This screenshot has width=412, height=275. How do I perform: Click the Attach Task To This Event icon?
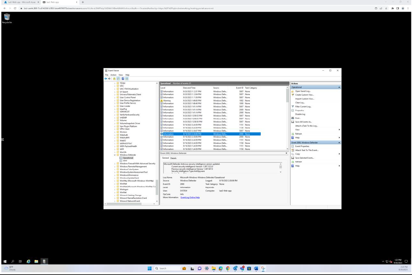[x=292, y=150]
